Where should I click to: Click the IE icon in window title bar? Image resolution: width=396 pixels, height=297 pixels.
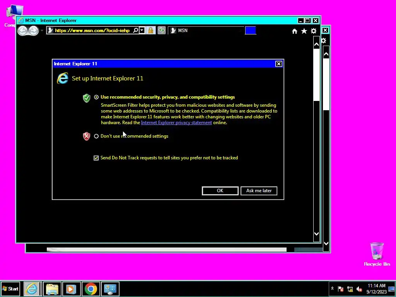click(x=21, y=20)
